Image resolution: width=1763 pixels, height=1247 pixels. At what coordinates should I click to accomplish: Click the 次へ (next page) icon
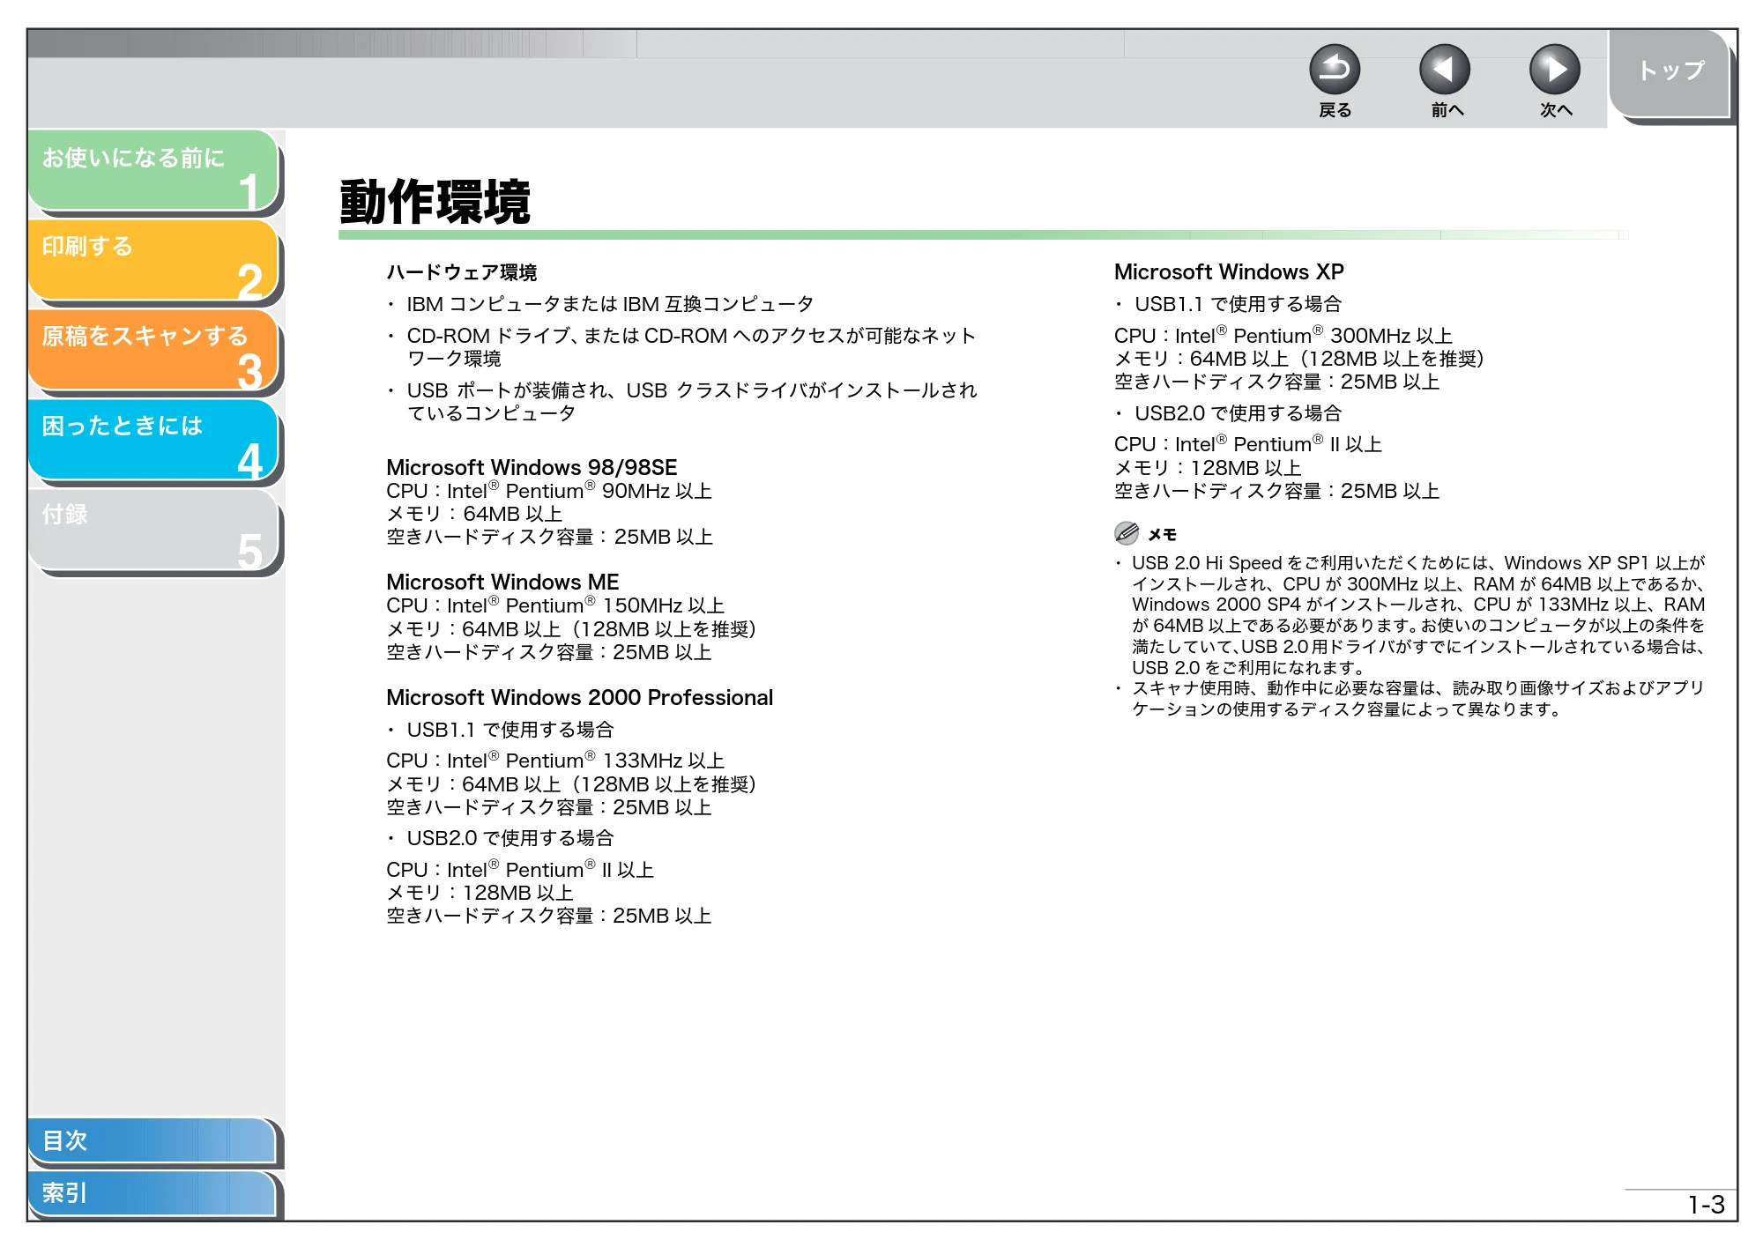tap(1555, 70)
